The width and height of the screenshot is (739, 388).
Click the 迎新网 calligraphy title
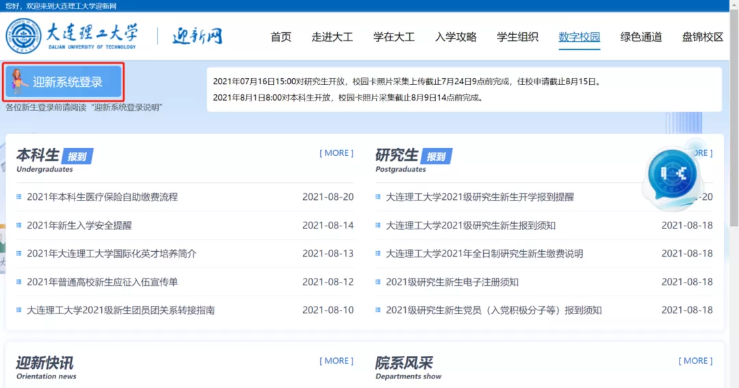[x=197, y=36]
